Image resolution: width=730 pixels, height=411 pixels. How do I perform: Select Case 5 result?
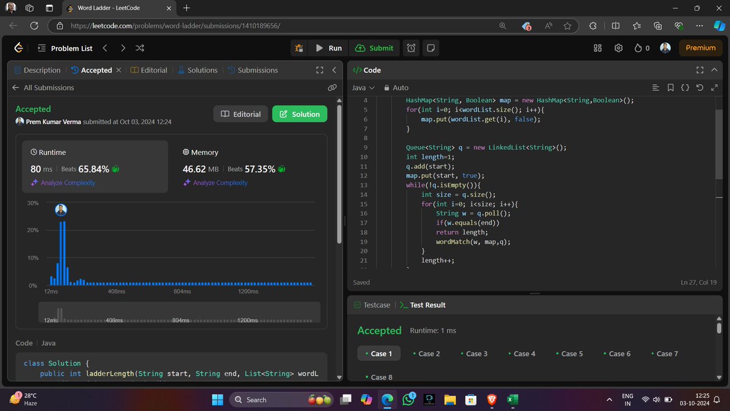click(569, 354)
